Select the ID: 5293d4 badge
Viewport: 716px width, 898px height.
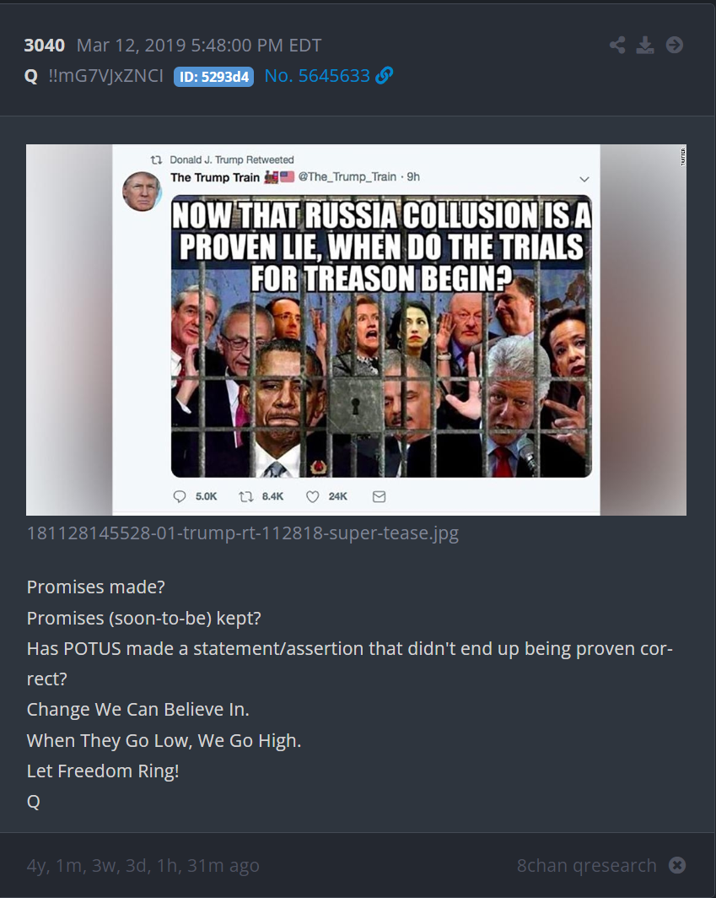tap(213, 77)
